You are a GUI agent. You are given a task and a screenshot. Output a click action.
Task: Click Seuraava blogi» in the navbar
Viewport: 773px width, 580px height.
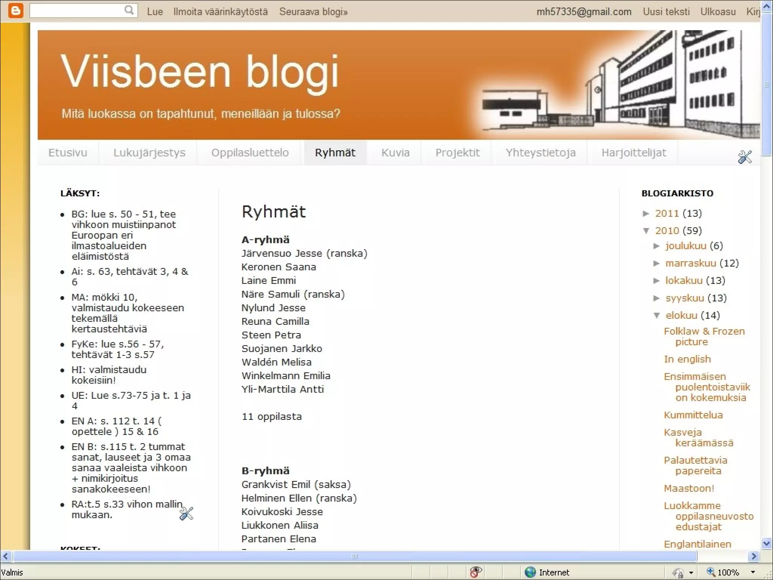(x=313, y=12)
